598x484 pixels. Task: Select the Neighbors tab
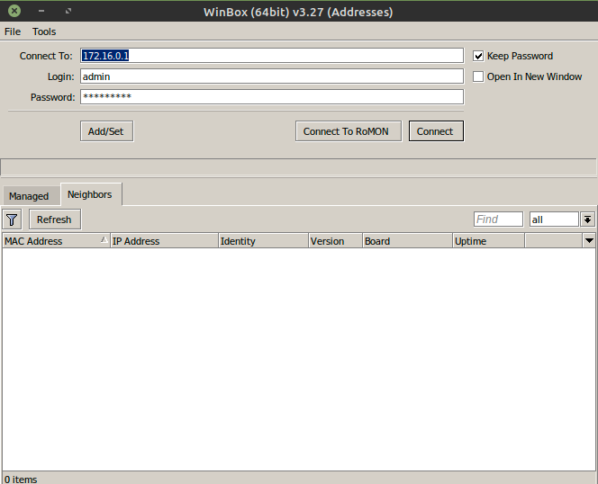[90, 194]
